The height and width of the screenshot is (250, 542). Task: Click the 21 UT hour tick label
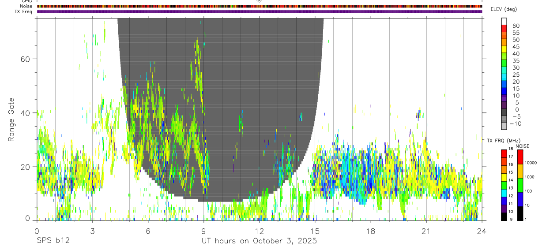[x=426, y=231]
